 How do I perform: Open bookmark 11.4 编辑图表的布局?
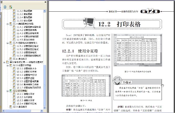pos(23,24)
